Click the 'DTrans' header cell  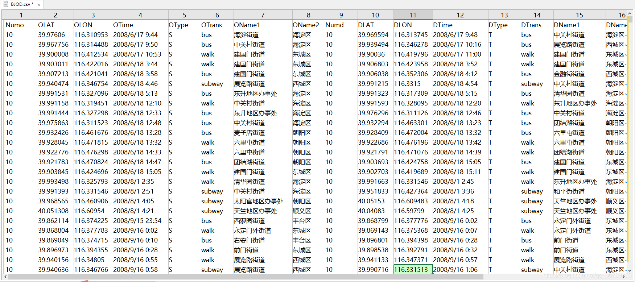coord(537,25)
